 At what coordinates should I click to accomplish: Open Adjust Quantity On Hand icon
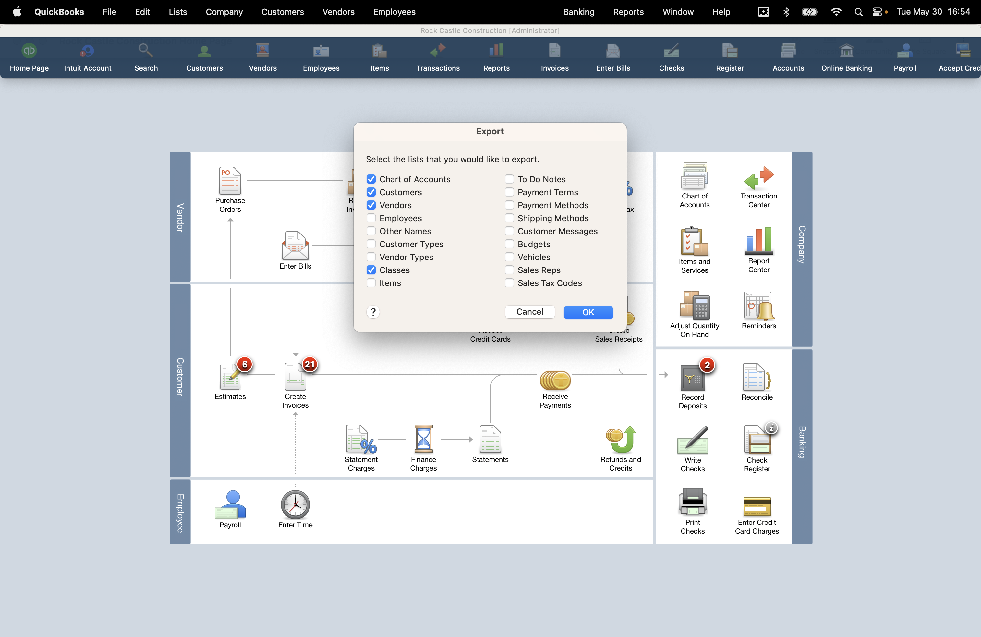[x=695, y=305]
